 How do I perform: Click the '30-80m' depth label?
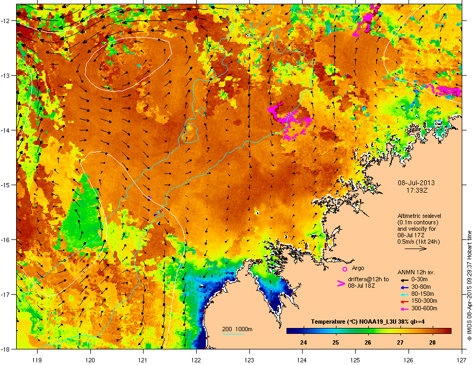[x=421, y=287]
